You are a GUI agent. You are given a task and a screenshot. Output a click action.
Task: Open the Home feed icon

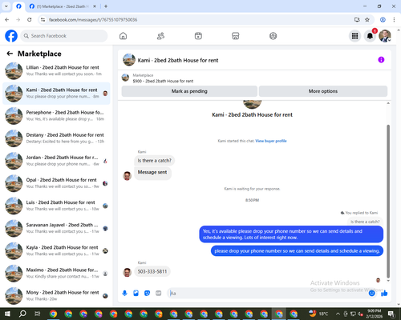point(123,36)
